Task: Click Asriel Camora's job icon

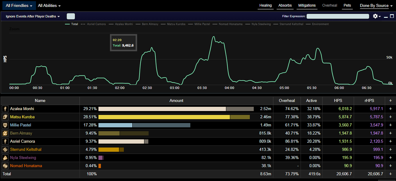Action: [5, 141]
